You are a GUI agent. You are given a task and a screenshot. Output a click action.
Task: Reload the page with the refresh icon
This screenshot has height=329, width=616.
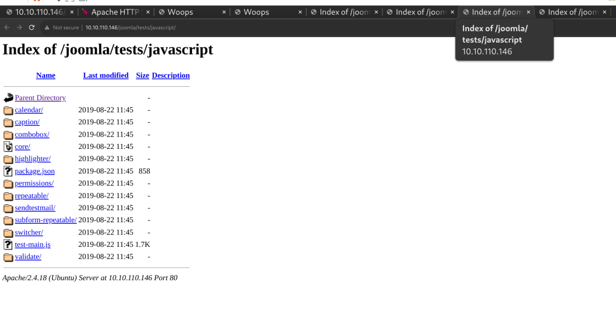click(x=32, y=27)
